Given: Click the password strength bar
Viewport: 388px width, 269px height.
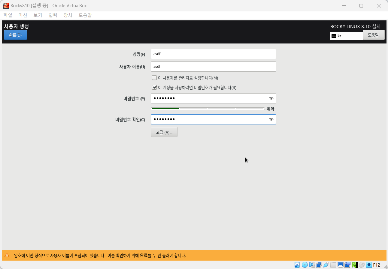Looking at the screenshot, I should point(208,109).
